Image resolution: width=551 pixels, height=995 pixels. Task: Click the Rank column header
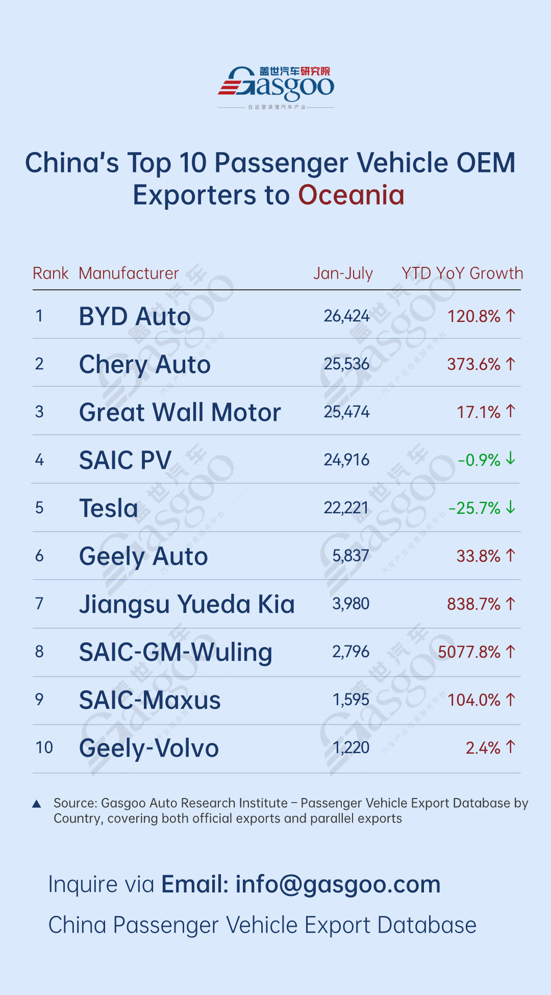(x=51, y=273)
